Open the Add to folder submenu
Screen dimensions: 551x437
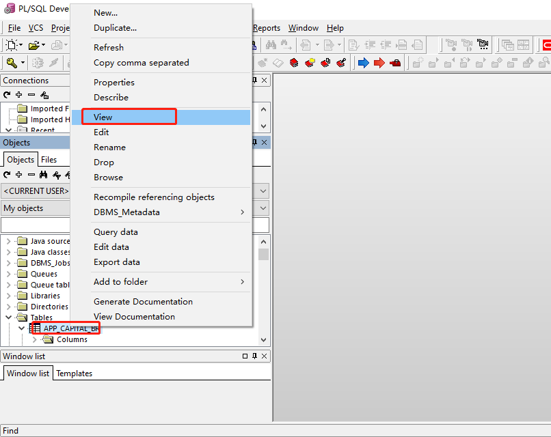point(161,282)
